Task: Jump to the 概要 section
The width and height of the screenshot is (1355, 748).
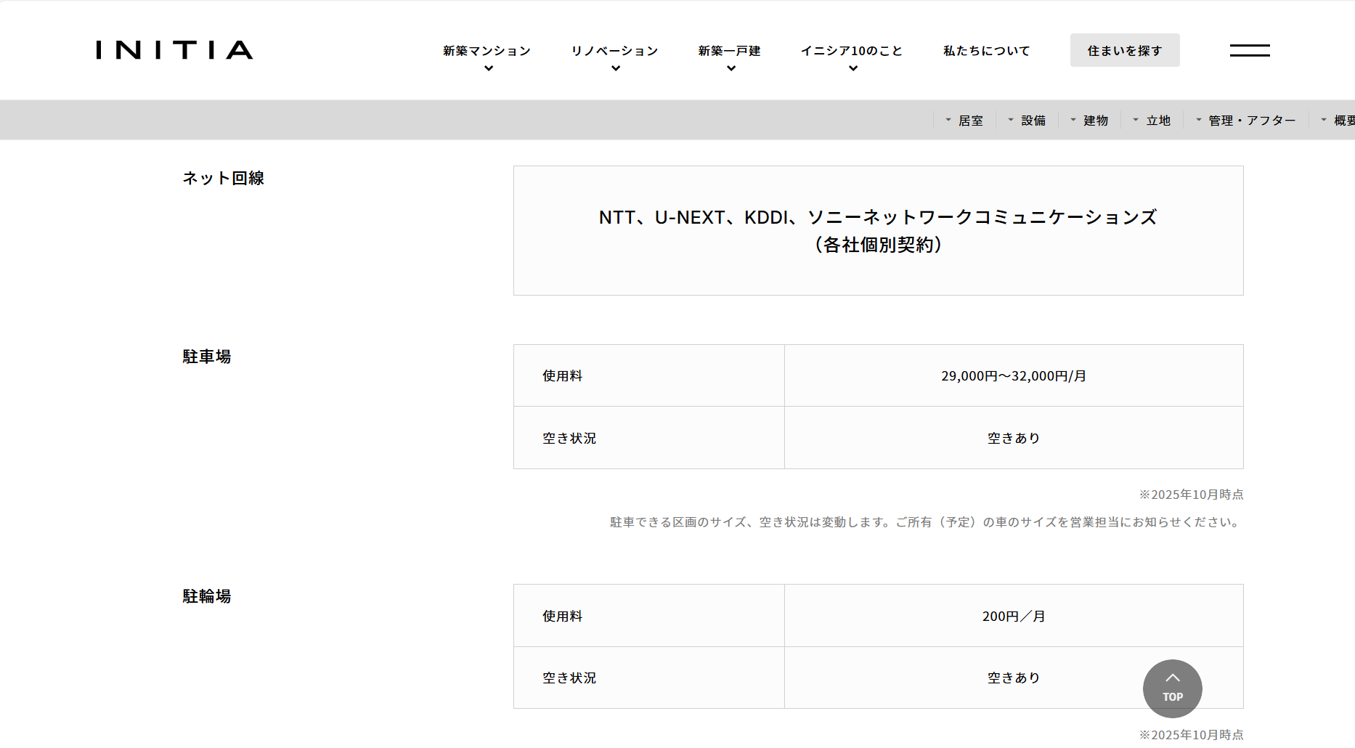Action: 1343,121
